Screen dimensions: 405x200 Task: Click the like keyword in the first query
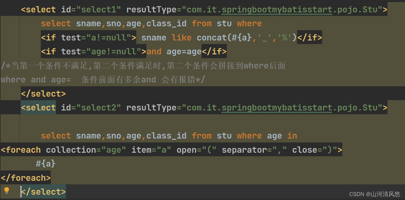click(x=181, y=37)
